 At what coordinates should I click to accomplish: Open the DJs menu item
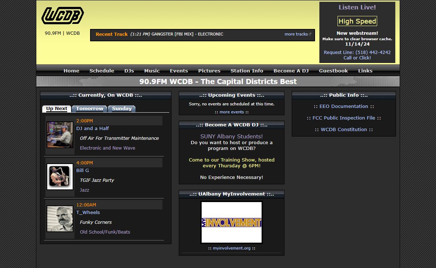[129, 71]
